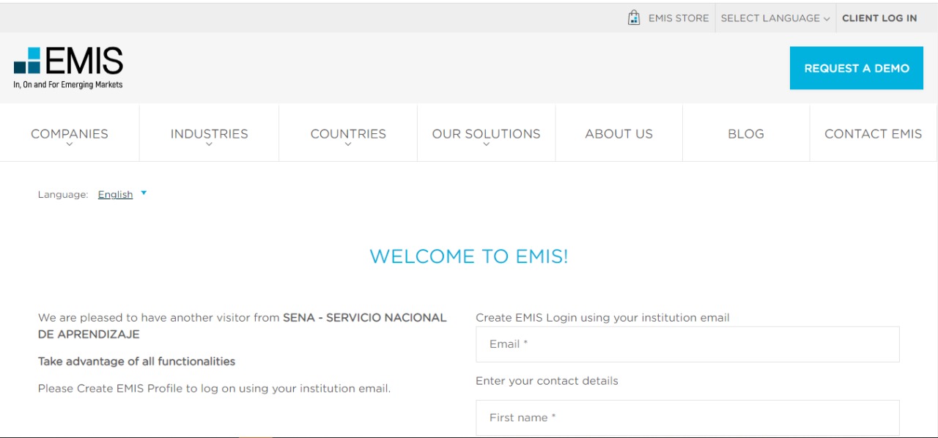The image size is (938, 438).
Task: Click the EMIS logo
Action: pyautogui.click(x=68, y=68)
